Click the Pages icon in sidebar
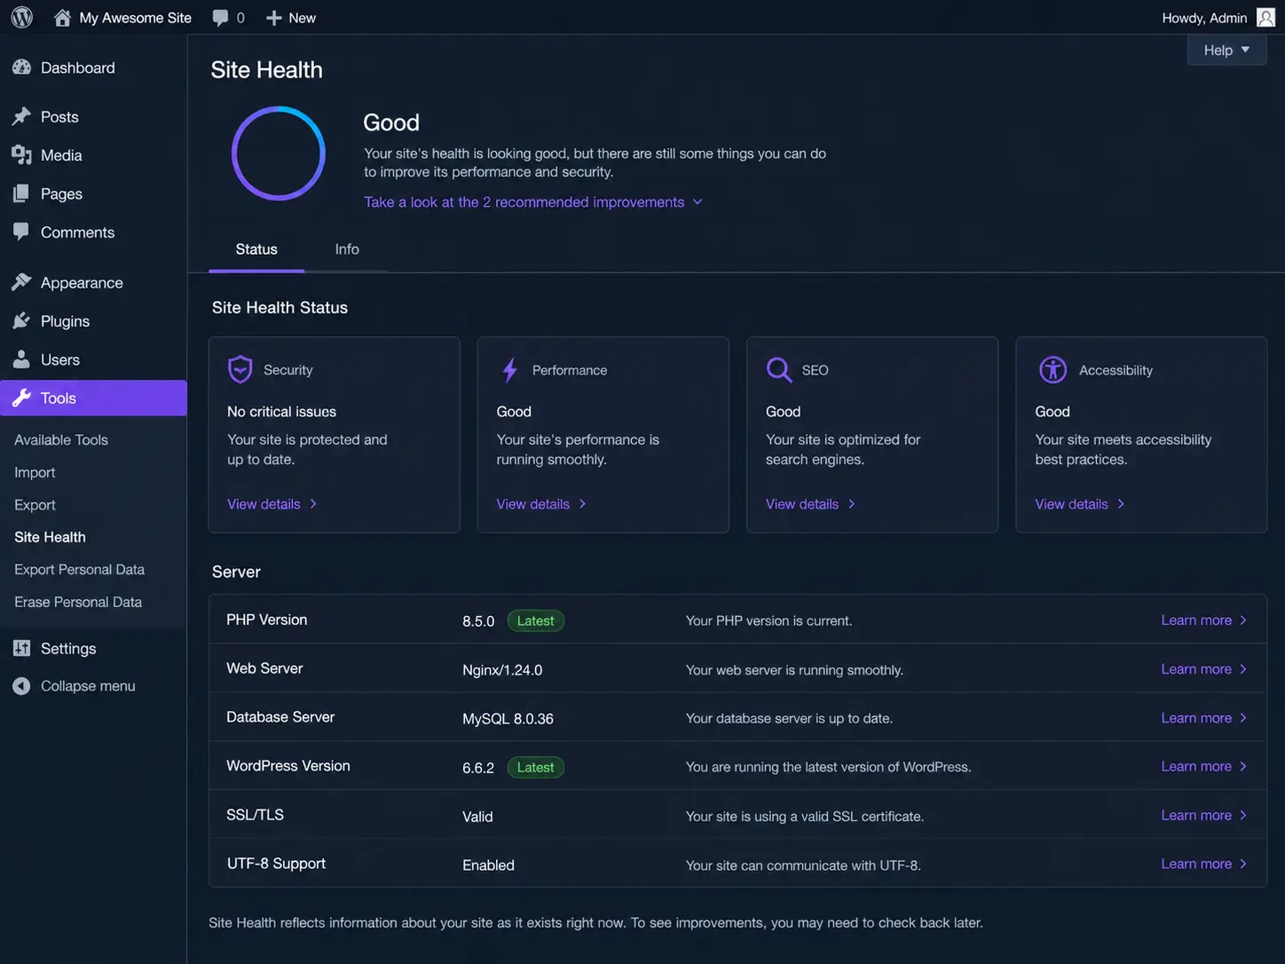This screenshot has height=964, width=1285. pyautogui.click(x=22, y=194)
